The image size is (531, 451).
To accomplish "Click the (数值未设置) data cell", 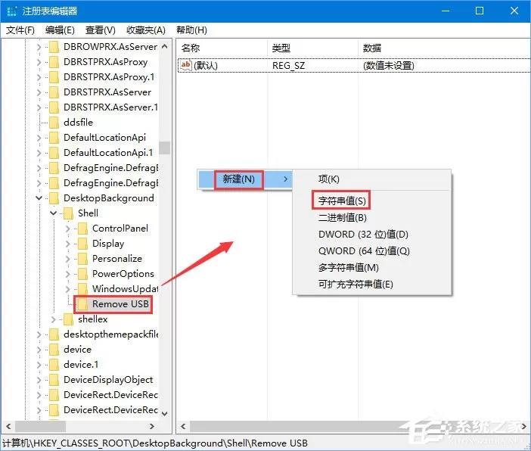I will coord(389,65).
